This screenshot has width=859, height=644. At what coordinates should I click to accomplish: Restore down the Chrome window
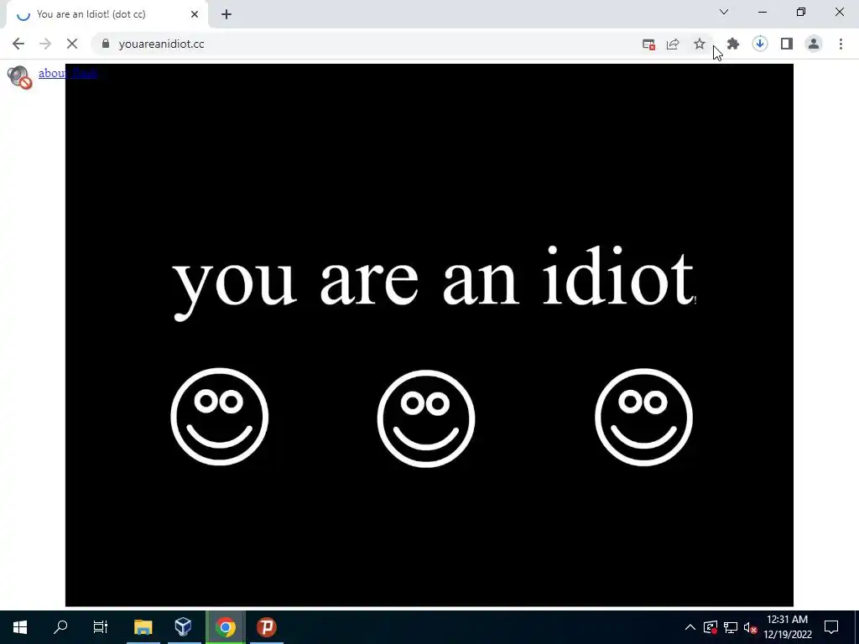(x=801, y=12)
